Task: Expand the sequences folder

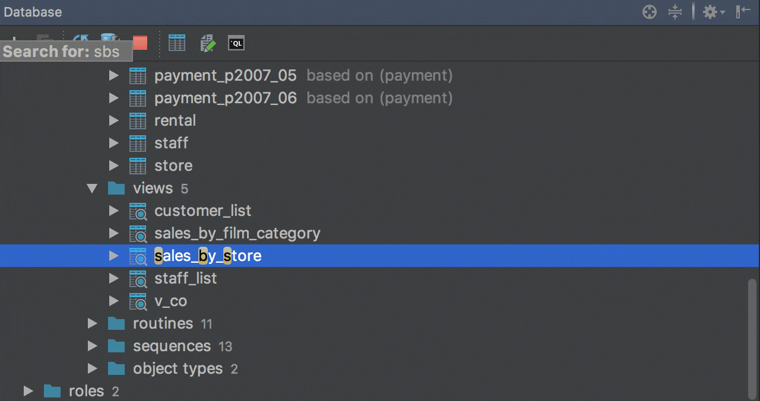Action: coord(92,346)
